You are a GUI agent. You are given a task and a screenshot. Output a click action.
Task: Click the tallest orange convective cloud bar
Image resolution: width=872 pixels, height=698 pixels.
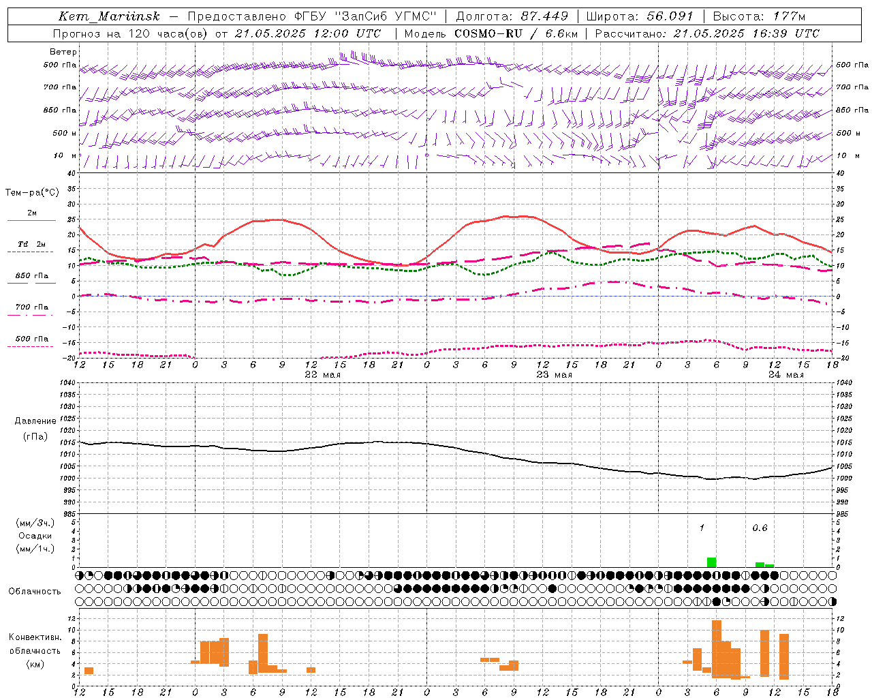point(717,648)
